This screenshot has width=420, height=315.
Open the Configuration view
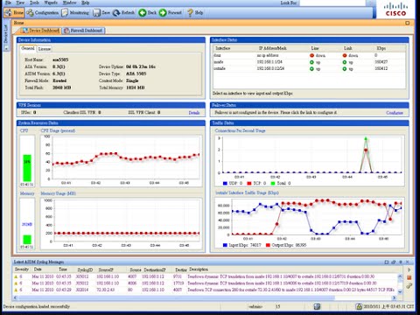pyautogui.click(x=43, y=12)
